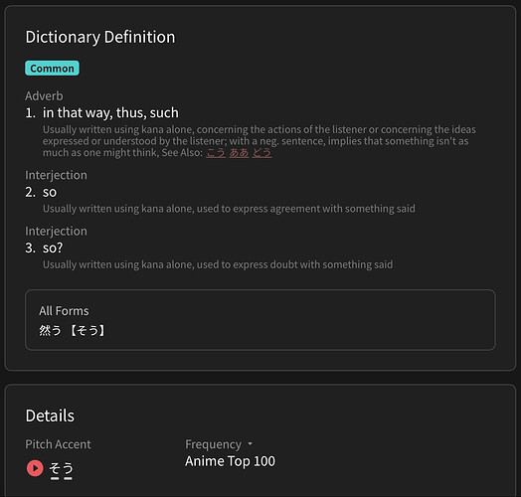Image resolution: width=521 pixels, height=497 pixels.
Task: Click the Details section heading
Action: pos(50,415)
